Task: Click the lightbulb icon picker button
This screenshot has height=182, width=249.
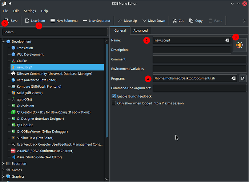Action: tap(240, 45)
